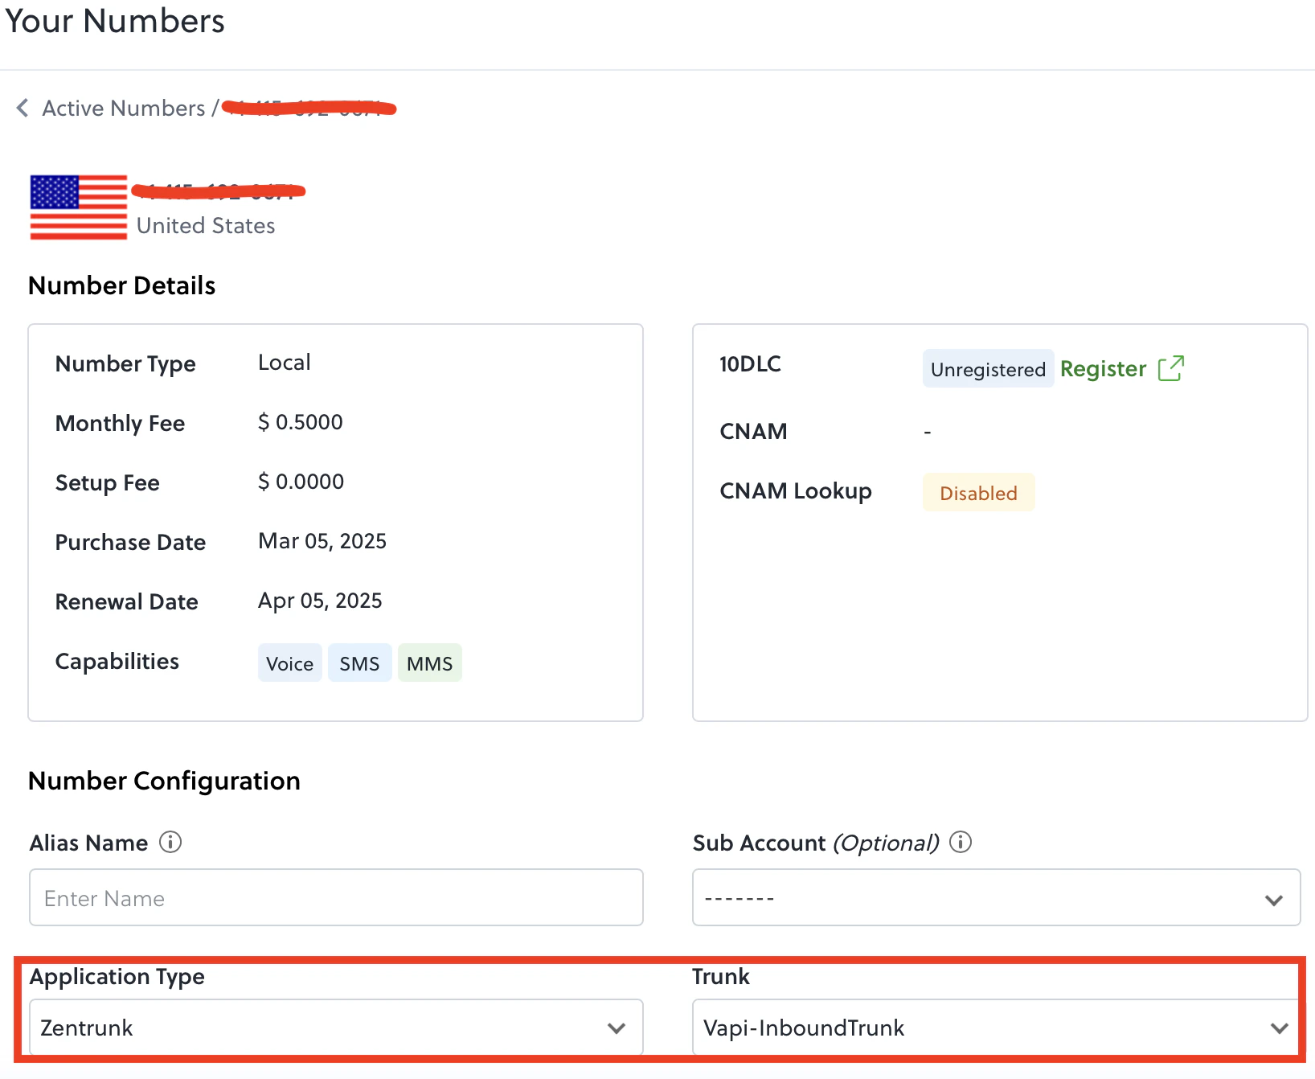Click the info icon beside Sub Account

coord(961,843)
